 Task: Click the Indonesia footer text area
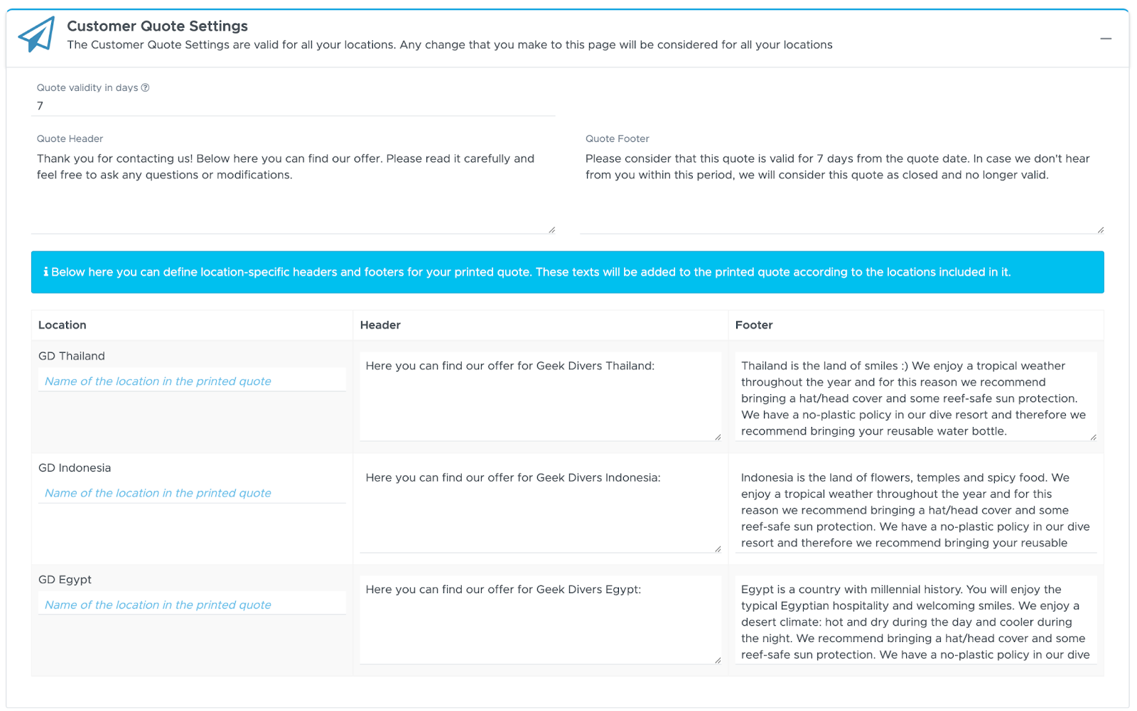point(915,508)
